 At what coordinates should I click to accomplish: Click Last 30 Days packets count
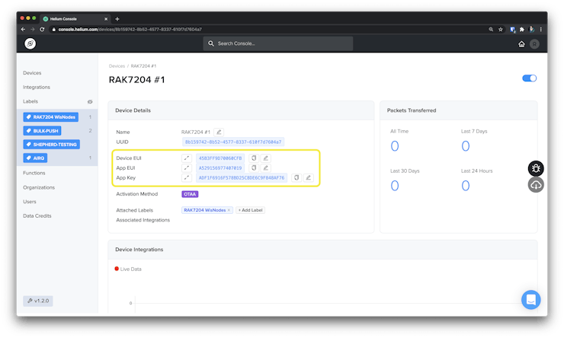(395, 186)
